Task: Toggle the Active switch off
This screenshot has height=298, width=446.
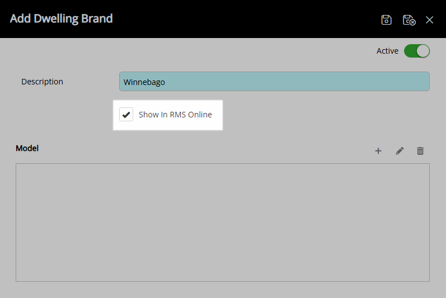Action: click(416, 51)
